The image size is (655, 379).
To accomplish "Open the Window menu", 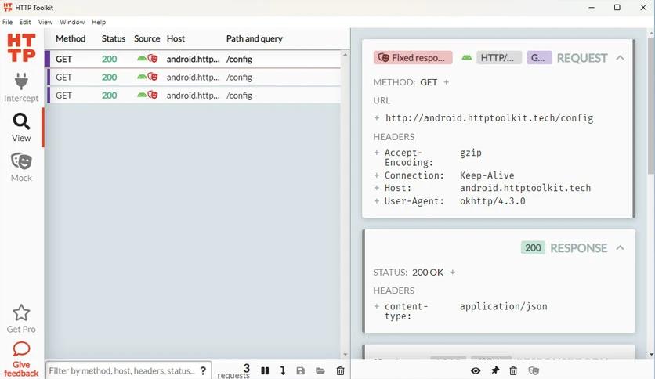I will click(x=72, y=23).
